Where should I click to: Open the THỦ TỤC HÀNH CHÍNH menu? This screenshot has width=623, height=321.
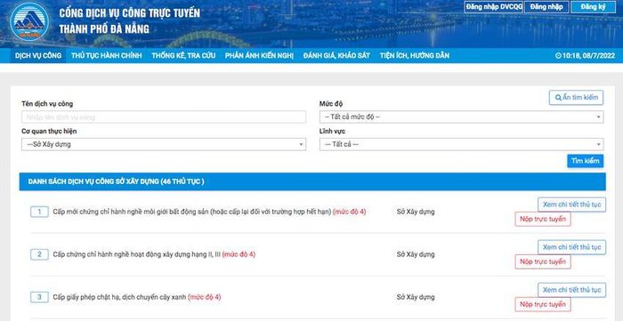point(107,55)
